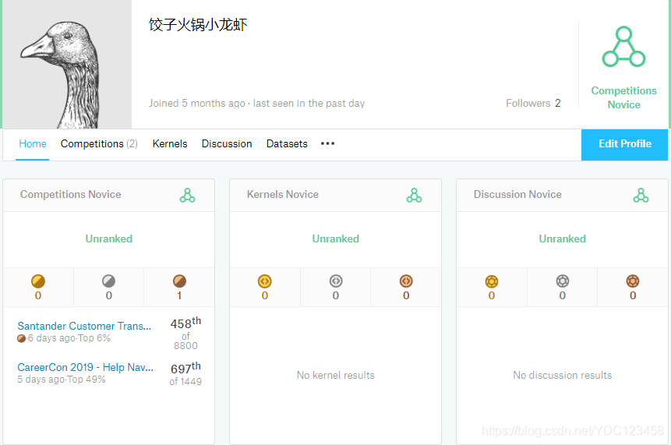Viewport: 671px width, 445px height.
Task: Click the 'Kernels Novice' card title
Action: pyautogui.click(x=283, y=194)
